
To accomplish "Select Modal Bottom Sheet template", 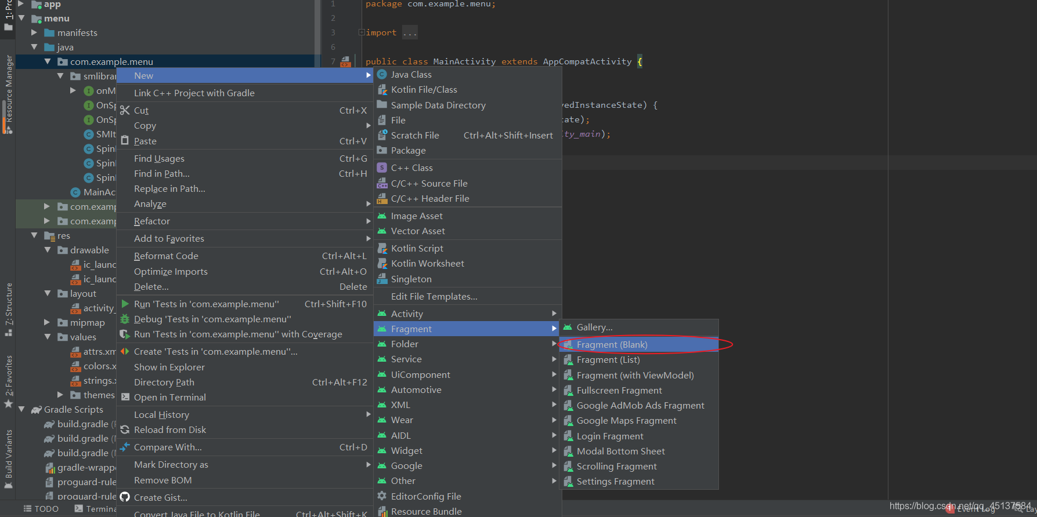I will (639, 451).
